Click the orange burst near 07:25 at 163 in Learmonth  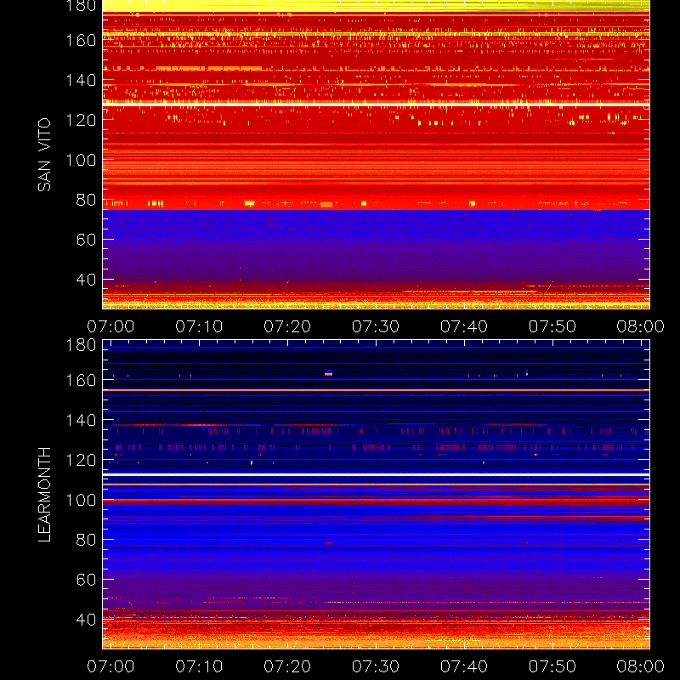coord(329,374)
